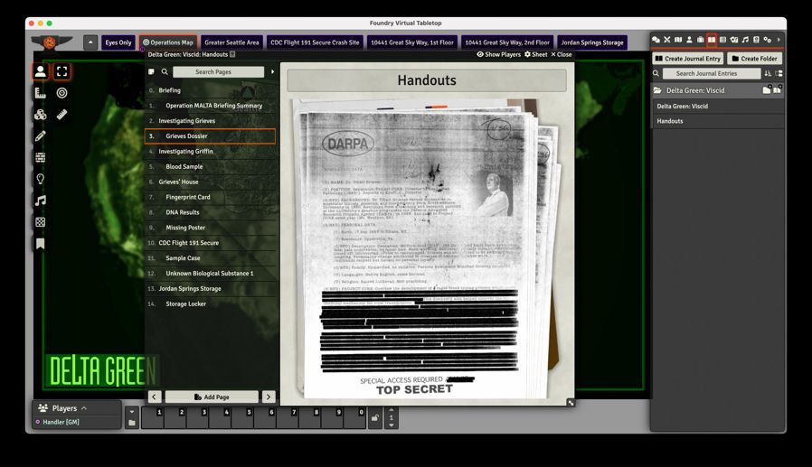Open the Handouts journal entry in sidebar
This screenshot has height=467, width=812.
717,121
